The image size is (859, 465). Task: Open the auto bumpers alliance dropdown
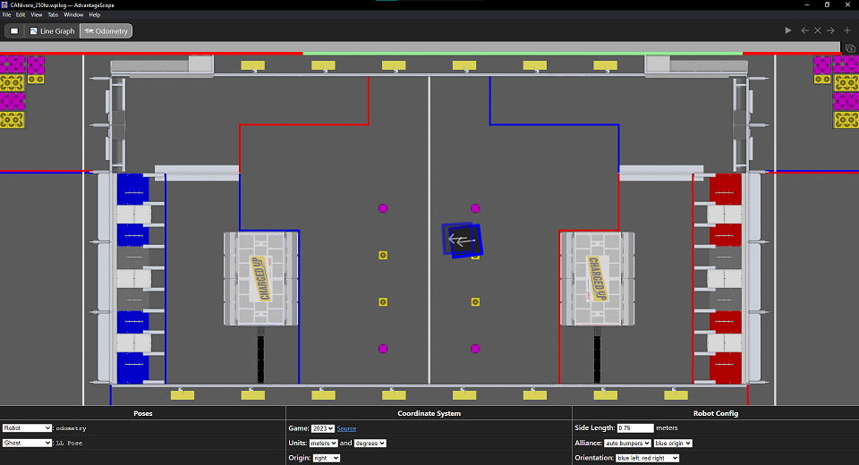[627, 444]
